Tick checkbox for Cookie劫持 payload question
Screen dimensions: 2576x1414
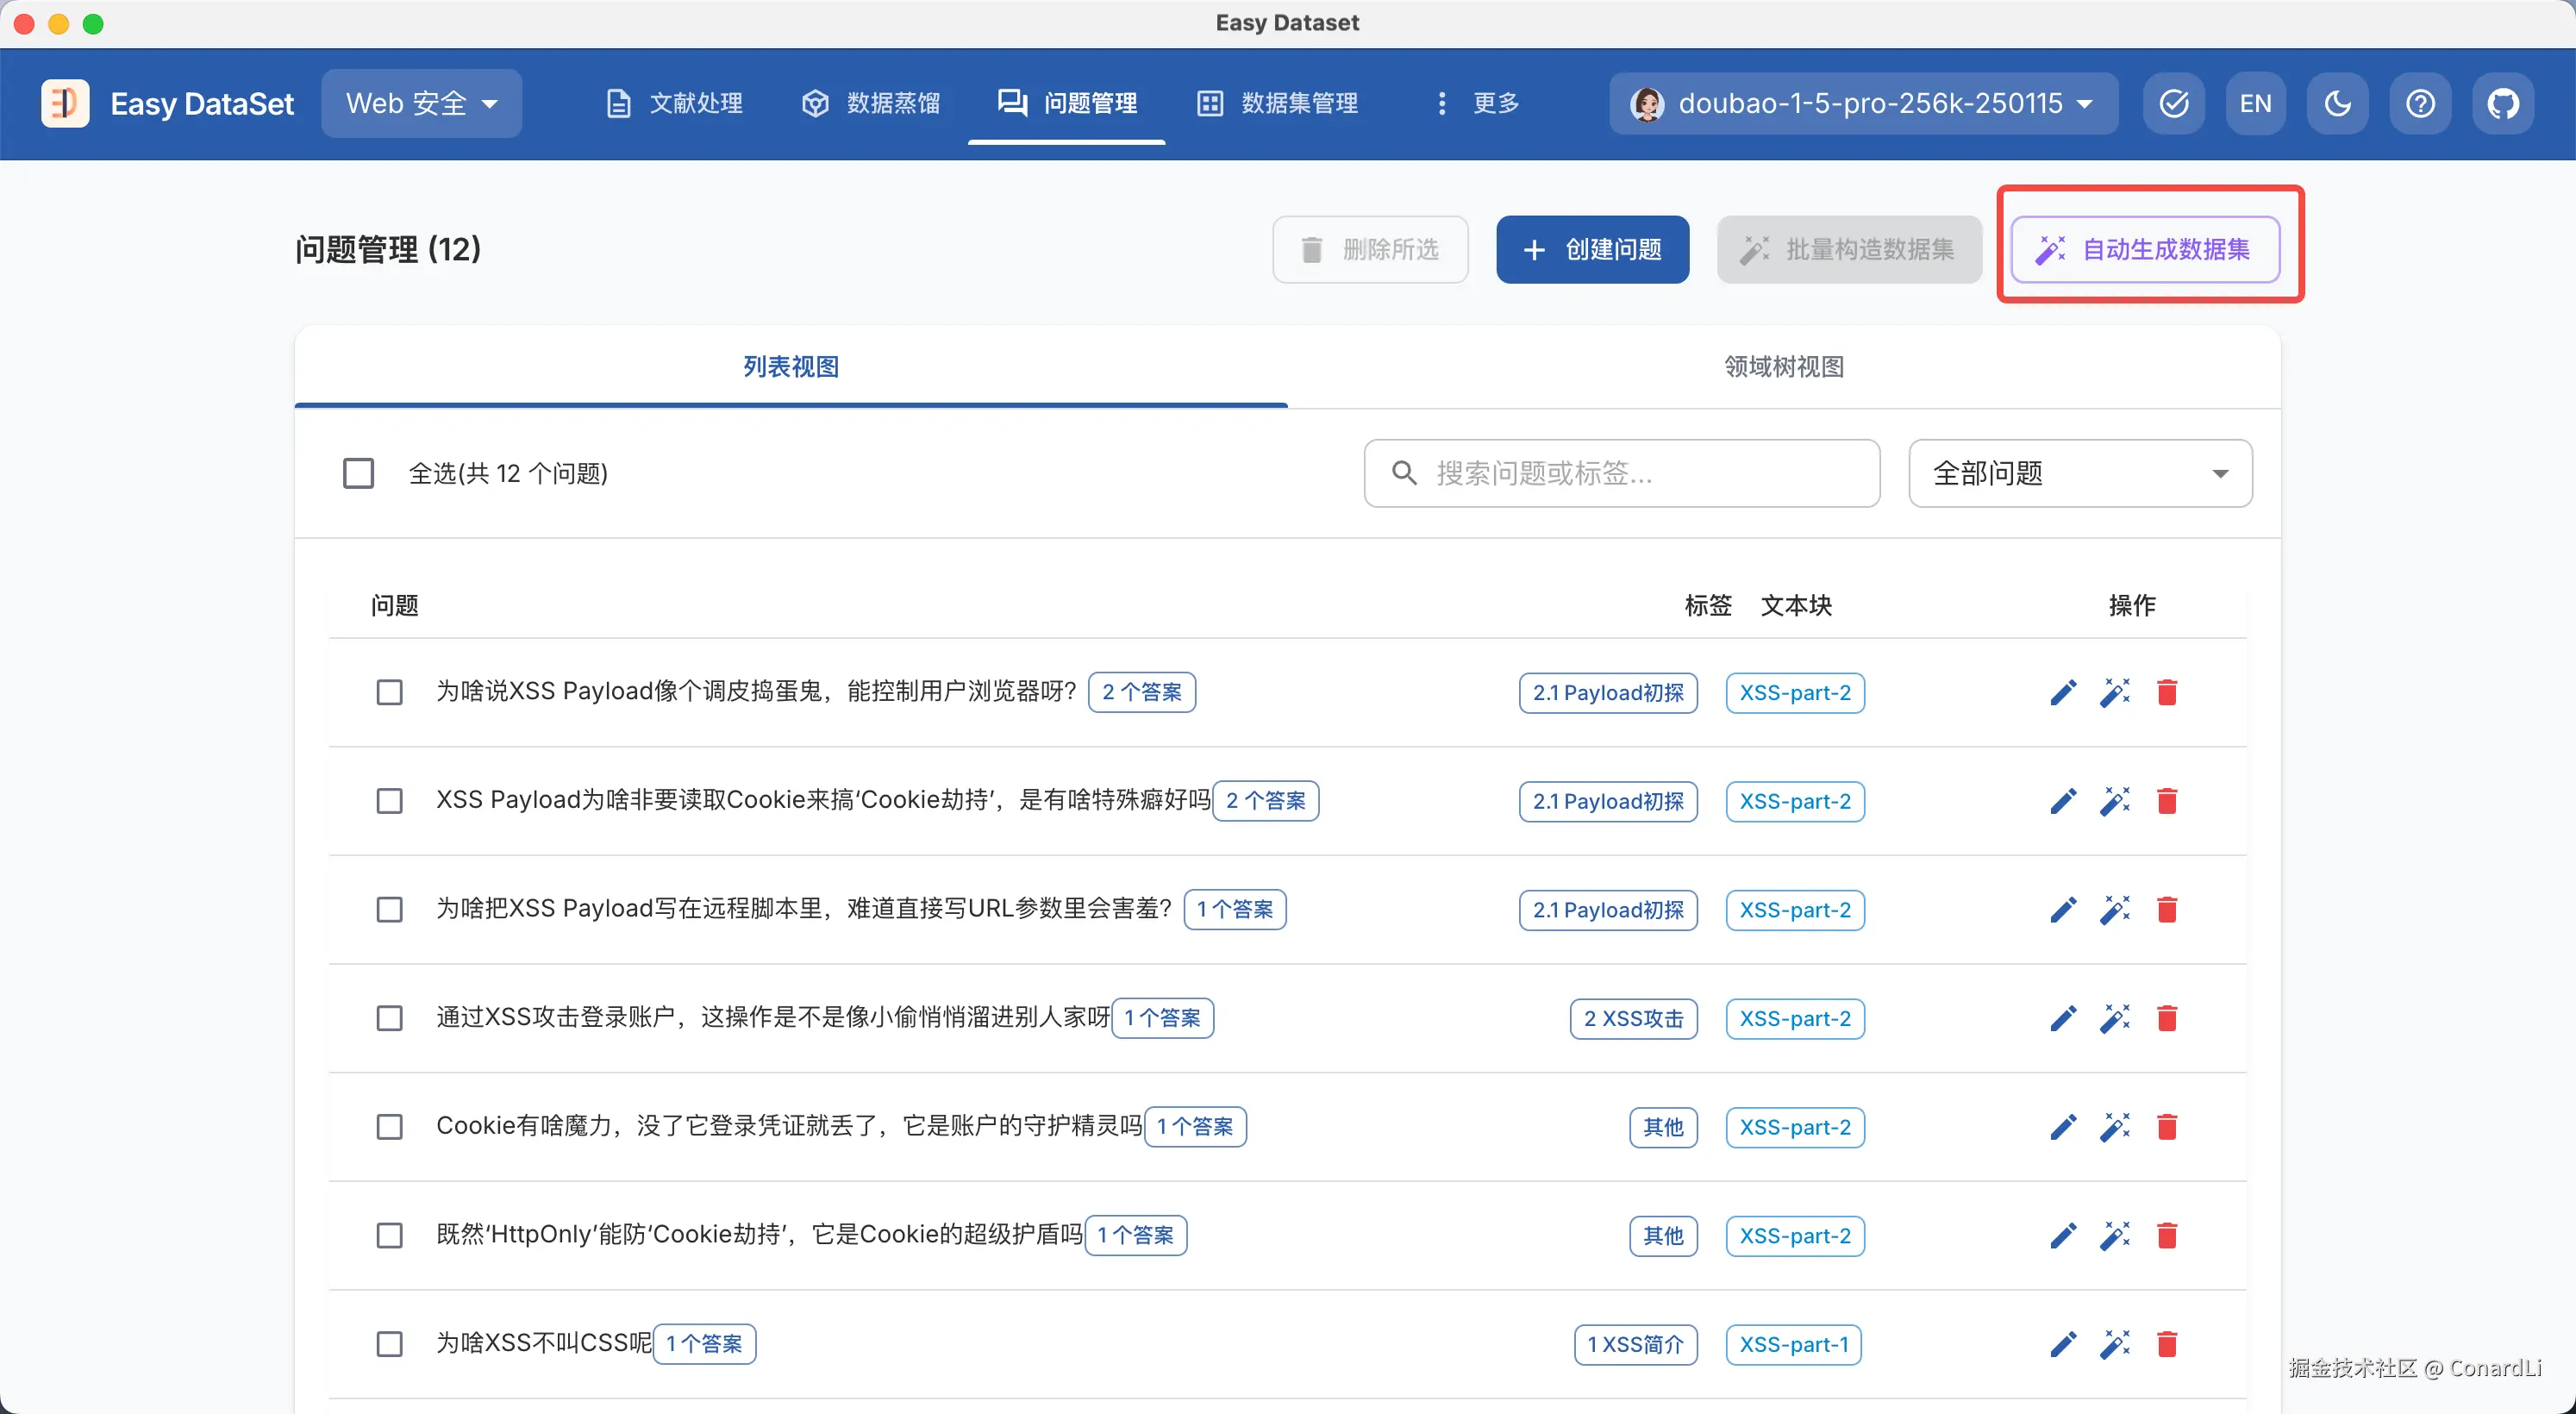389,801
